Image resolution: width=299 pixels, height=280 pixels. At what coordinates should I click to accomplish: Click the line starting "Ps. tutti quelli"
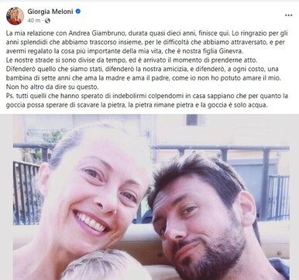(x=147, y=96)
